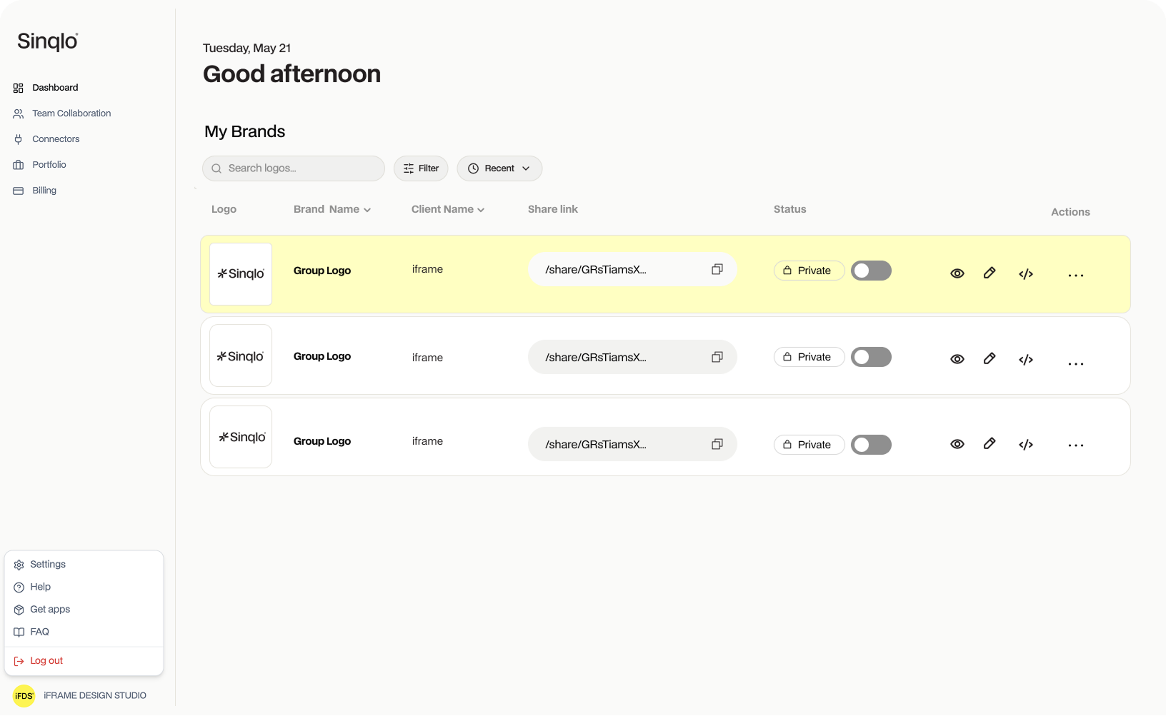Viewport: 1166px width, 716px height.
Task: Open the Recent sort dropdown
Action: (x=499, y=168)
